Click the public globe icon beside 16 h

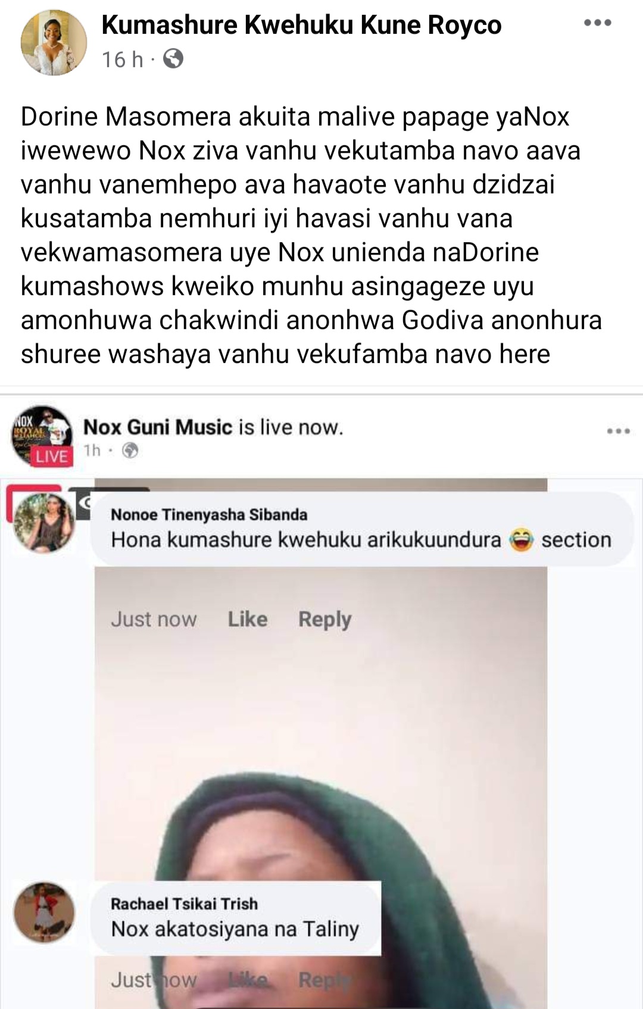point(173,59)
